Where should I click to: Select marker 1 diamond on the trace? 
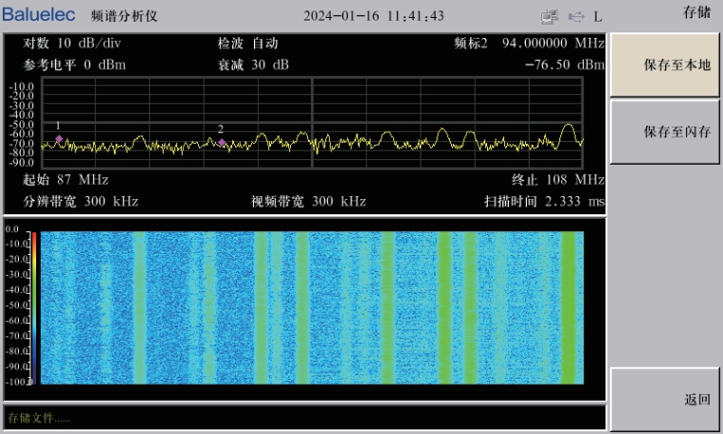pos(59,139)
